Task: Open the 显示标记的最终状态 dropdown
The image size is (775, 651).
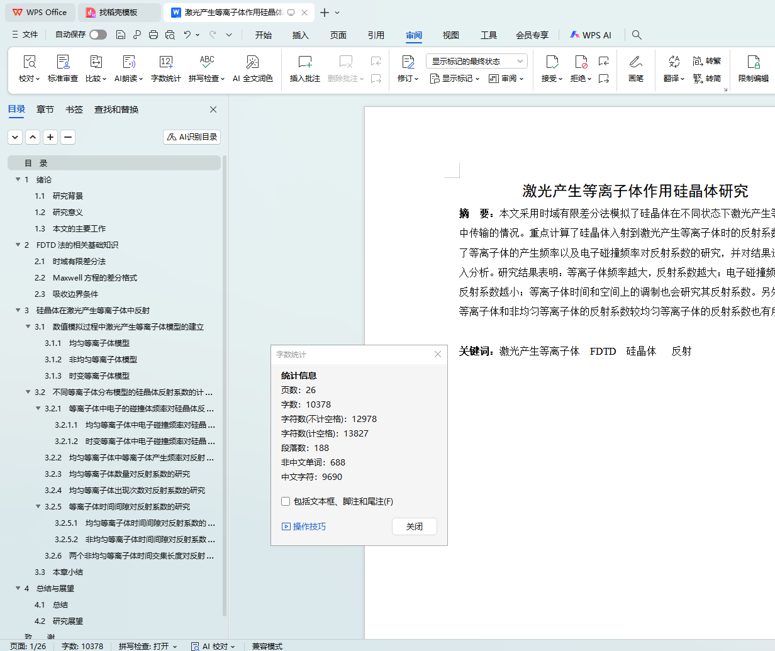Action: click(476, 61)
